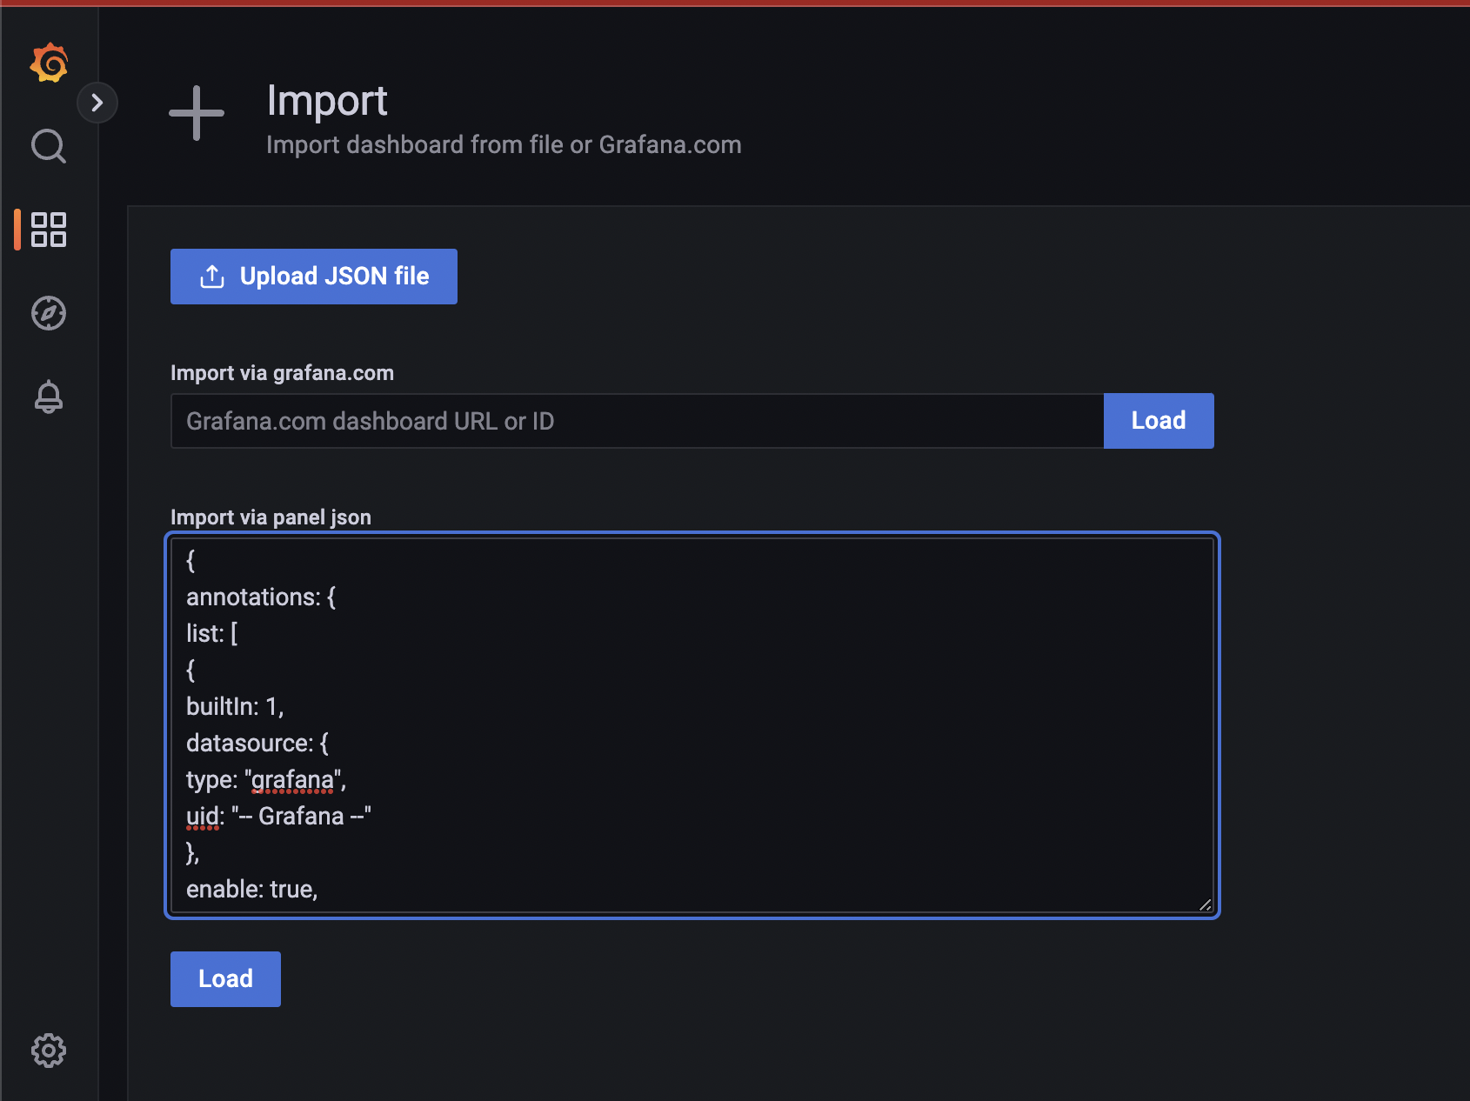Click the upload arrow icon on Upload button
The height and width of the screenshot is (1101, 1470).
point(212,277)
